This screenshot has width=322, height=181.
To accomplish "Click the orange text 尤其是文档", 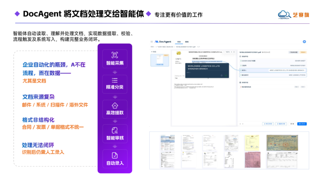I will point(34,81).
